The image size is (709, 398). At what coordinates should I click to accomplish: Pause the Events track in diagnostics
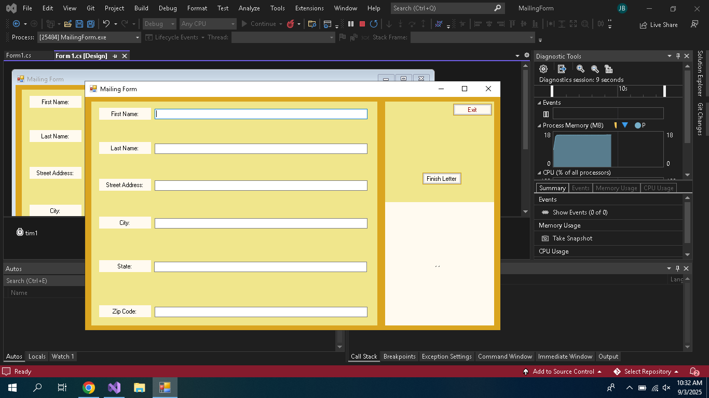(546, 114)
